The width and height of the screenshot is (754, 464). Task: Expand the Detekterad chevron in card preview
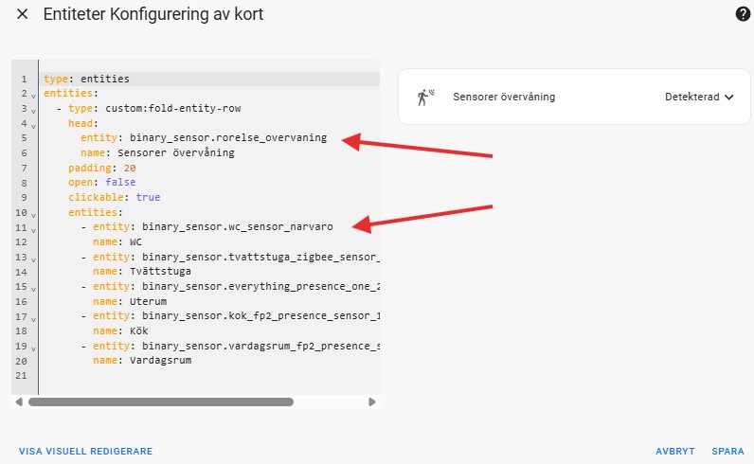pos(729,98)
